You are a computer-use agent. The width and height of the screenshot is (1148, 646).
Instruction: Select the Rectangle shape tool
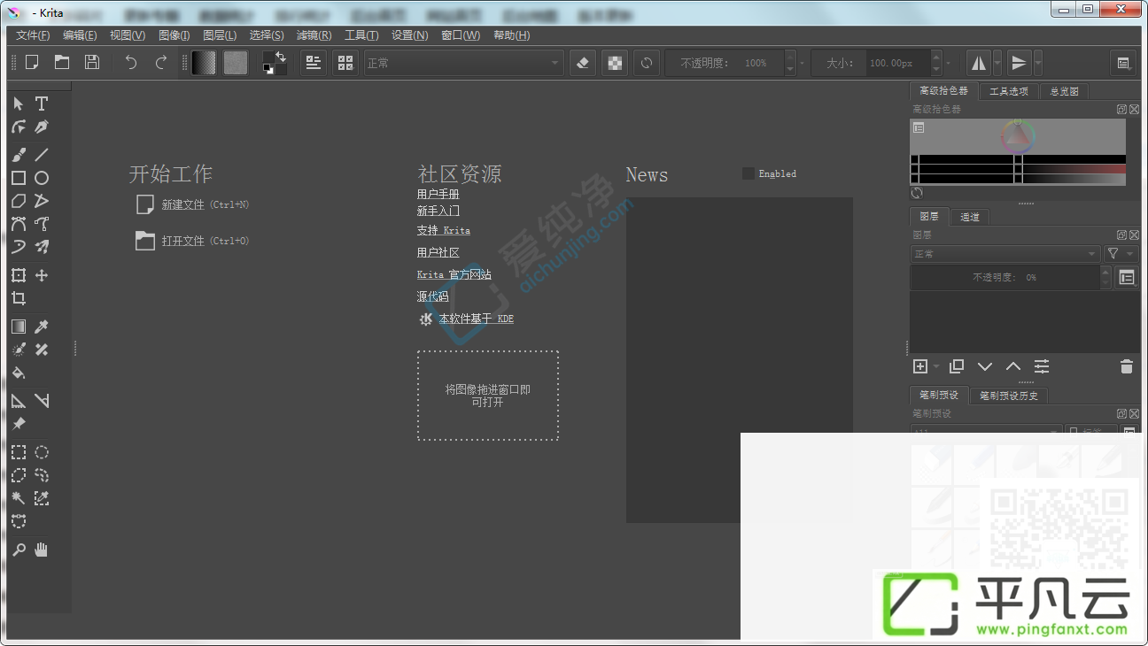(x=19, y=178)
